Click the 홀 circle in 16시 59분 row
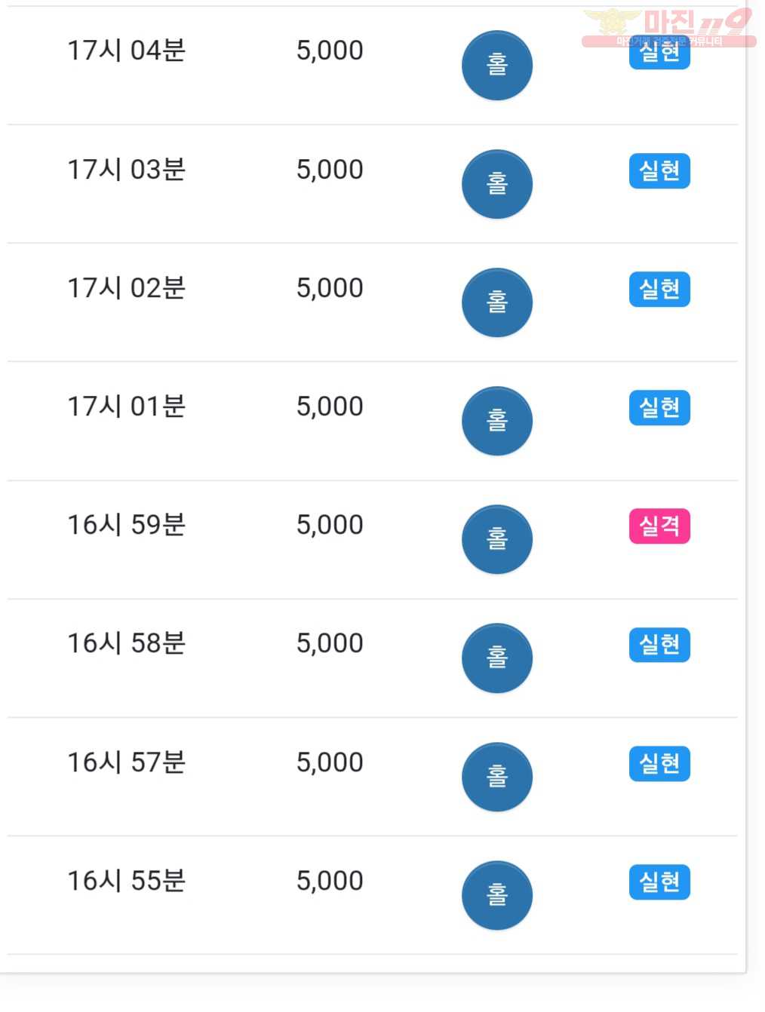 click(497, 539)
